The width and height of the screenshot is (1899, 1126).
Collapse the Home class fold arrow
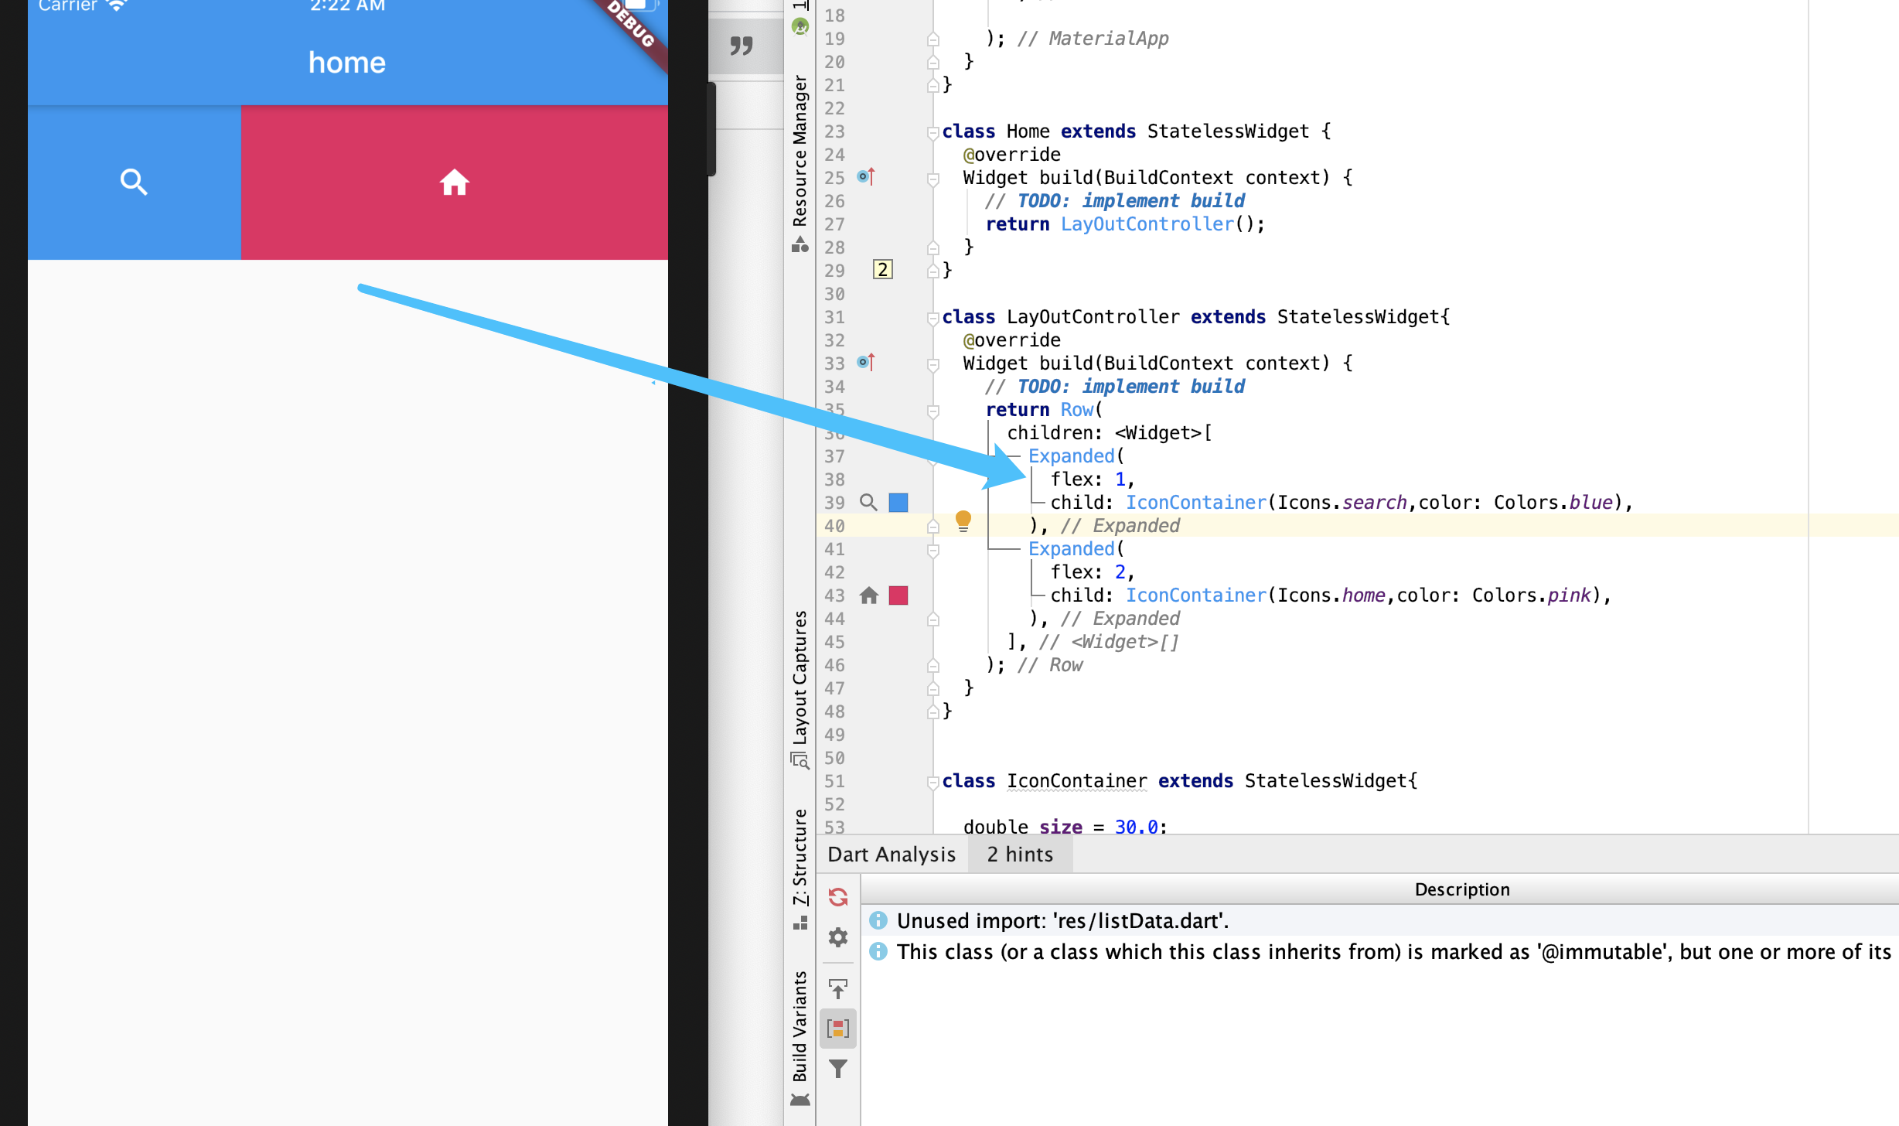pyautogui.click(x=933, y=132)
